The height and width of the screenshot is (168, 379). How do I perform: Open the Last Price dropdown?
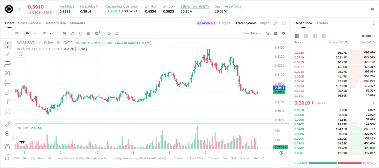[x=252, y=33]
